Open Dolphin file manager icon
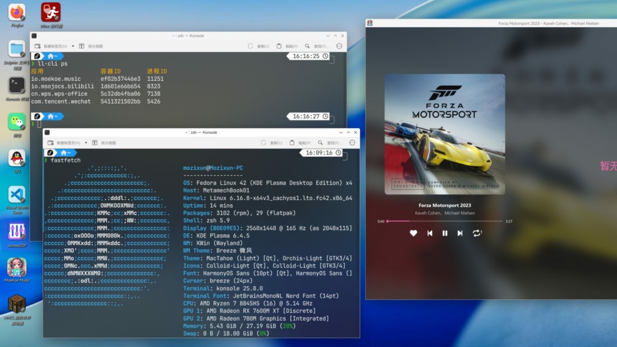Screen dimensions: 617x347 coord(17,49)
